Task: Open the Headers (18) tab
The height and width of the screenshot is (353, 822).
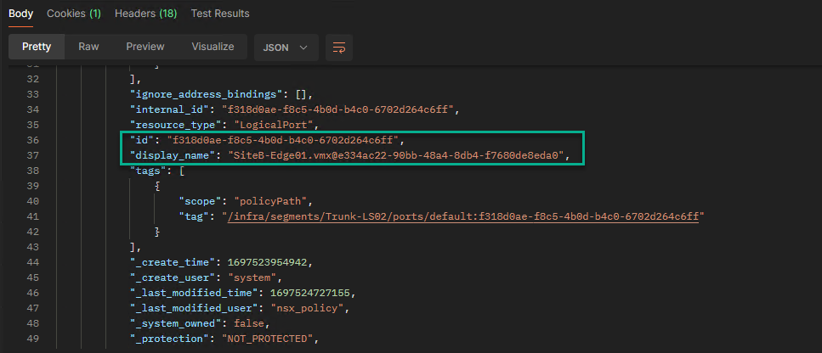Action: pos(145,14)
